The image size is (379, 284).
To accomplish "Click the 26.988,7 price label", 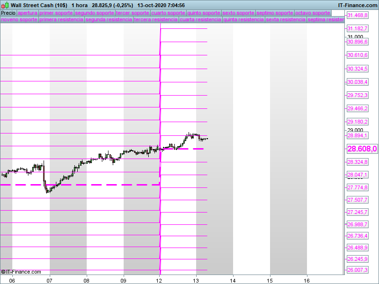I will coord(358,224).
